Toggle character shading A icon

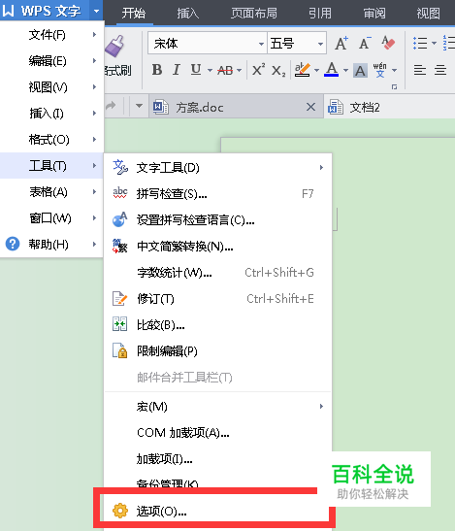pos(360,71)
